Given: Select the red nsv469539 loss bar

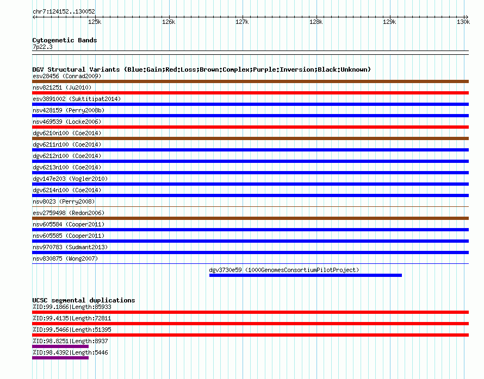Looking at the screenshot, I should [250, 127].
